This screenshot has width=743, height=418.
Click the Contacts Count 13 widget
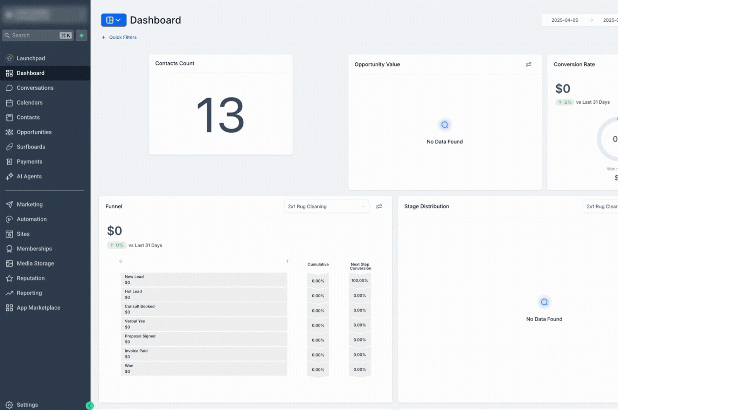[221, 115]
